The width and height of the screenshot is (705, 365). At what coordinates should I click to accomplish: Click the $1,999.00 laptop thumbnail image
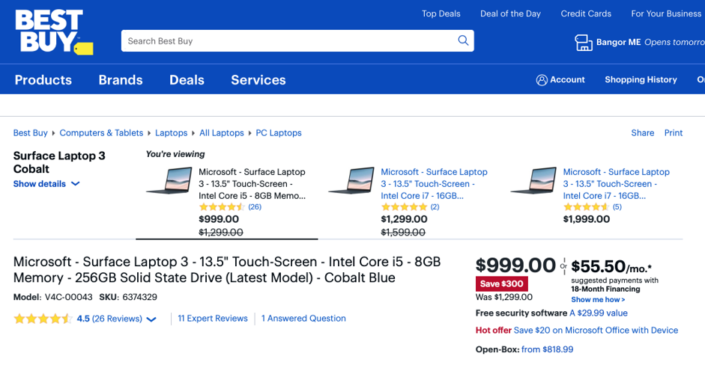click(533, 182)
